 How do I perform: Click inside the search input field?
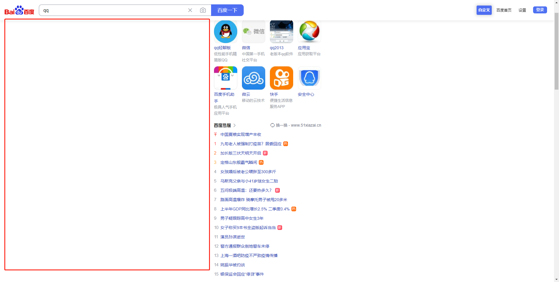tap(114, 10)
